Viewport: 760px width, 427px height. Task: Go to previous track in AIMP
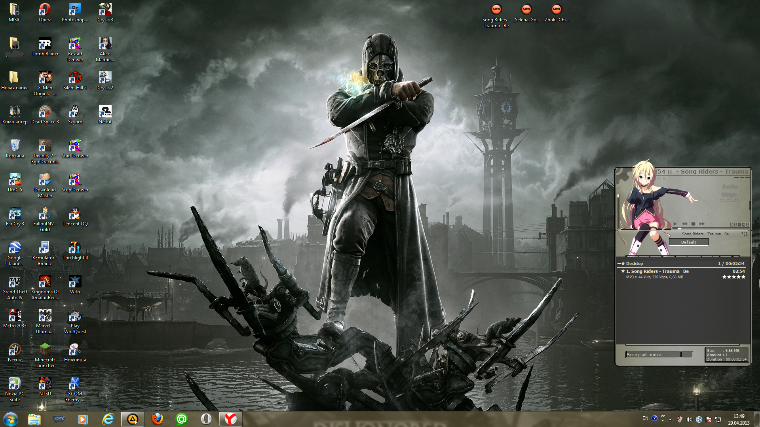(684, 224)
